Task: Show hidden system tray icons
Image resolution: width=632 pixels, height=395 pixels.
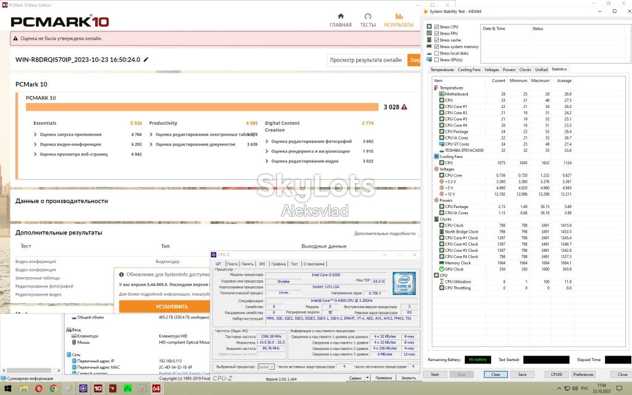Action: coord(559,389)
